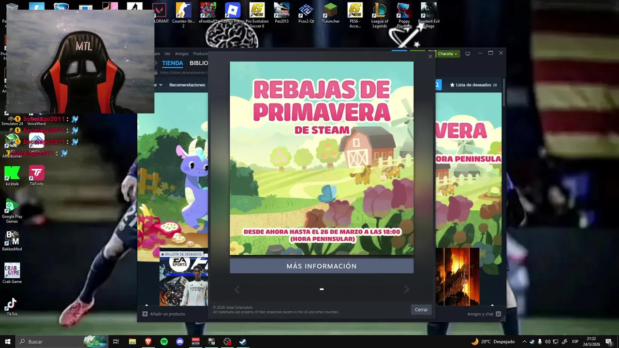Open Amigos y chat panel

coord(484,314)
